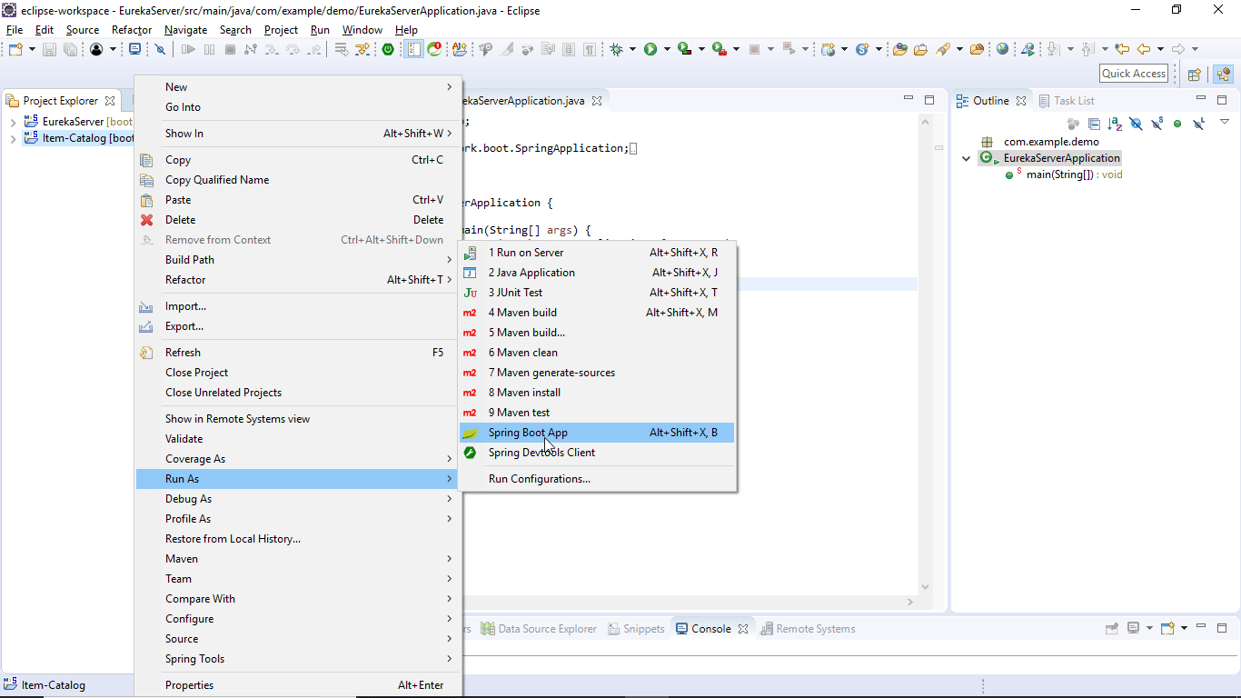This screenshot has height=698, width=1241.
Task: Toggle Hide Non-Public Members in Outline
Action: (1177, 124)
